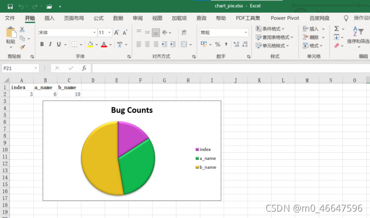Decrease font size with smaller A icon

[125, 32]
